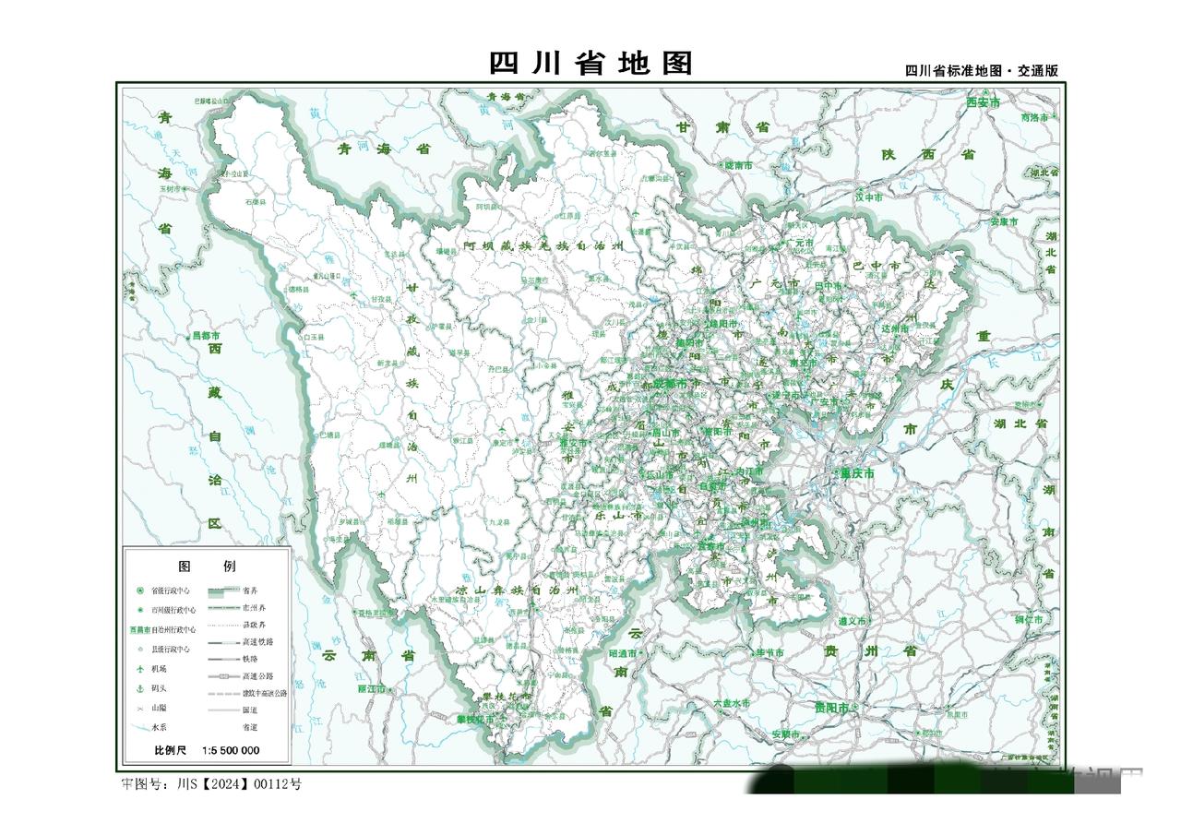Select the 昌都市 city label
Image resolution: width=1181 pixels, height=835 pixels.
[x=207, y=336]
